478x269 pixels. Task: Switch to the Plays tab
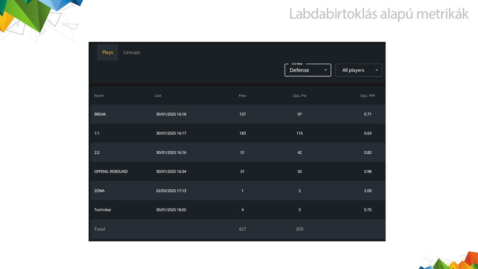[x=108, y=52]
